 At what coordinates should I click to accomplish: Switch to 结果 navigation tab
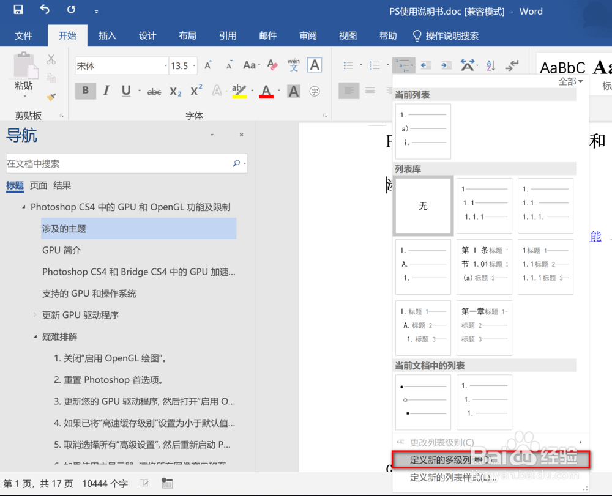click(62, 185)
